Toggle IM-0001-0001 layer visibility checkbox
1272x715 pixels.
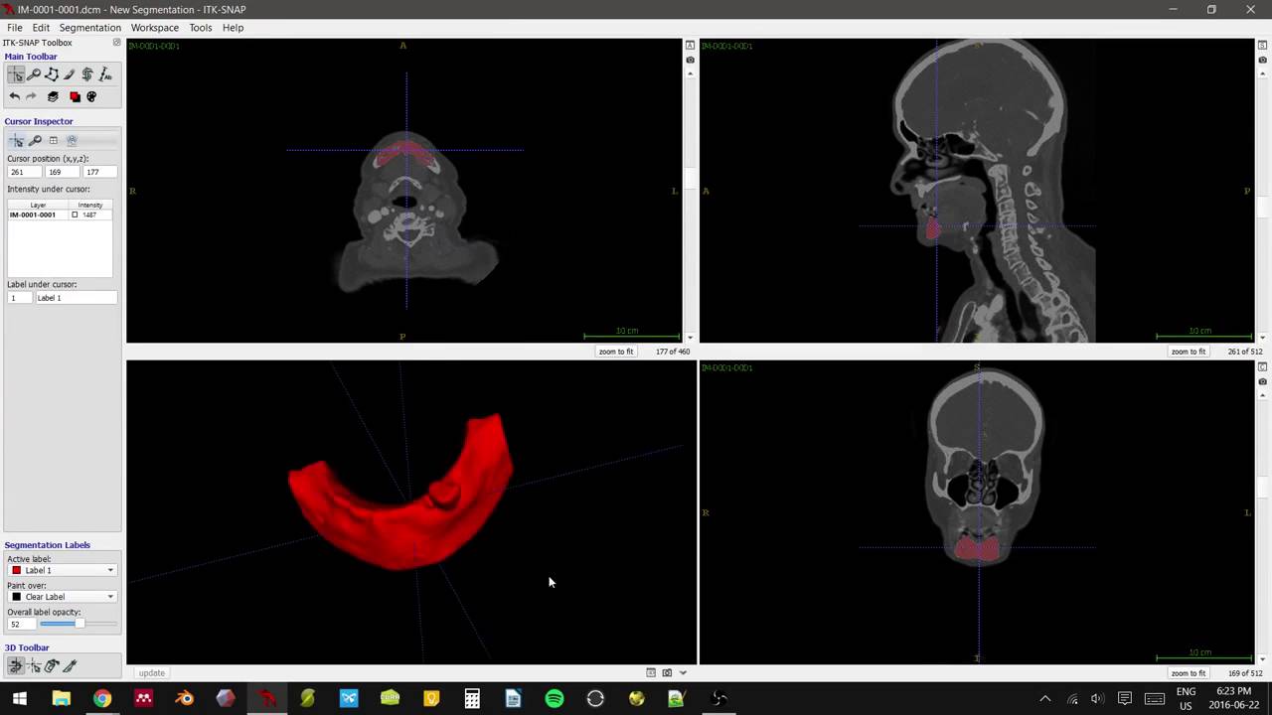(x=75, y=214)
